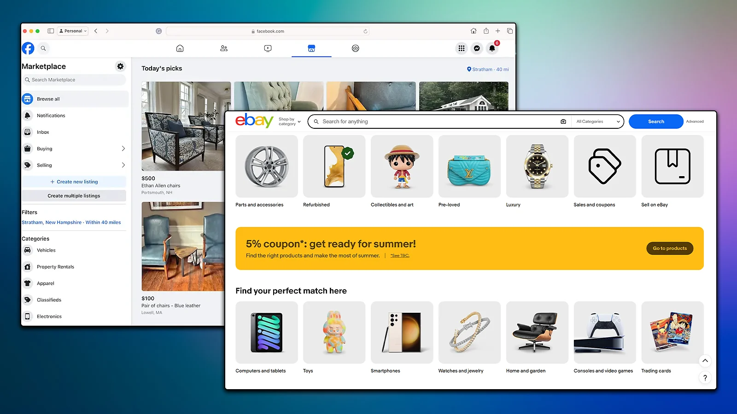Open Marketplace Notifications item
The image size is (737, 414).
tap(75, 115)
